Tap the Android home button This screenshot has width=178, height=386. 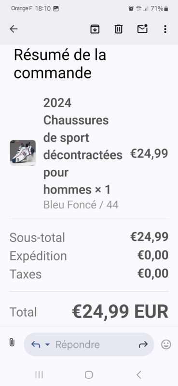89,375
